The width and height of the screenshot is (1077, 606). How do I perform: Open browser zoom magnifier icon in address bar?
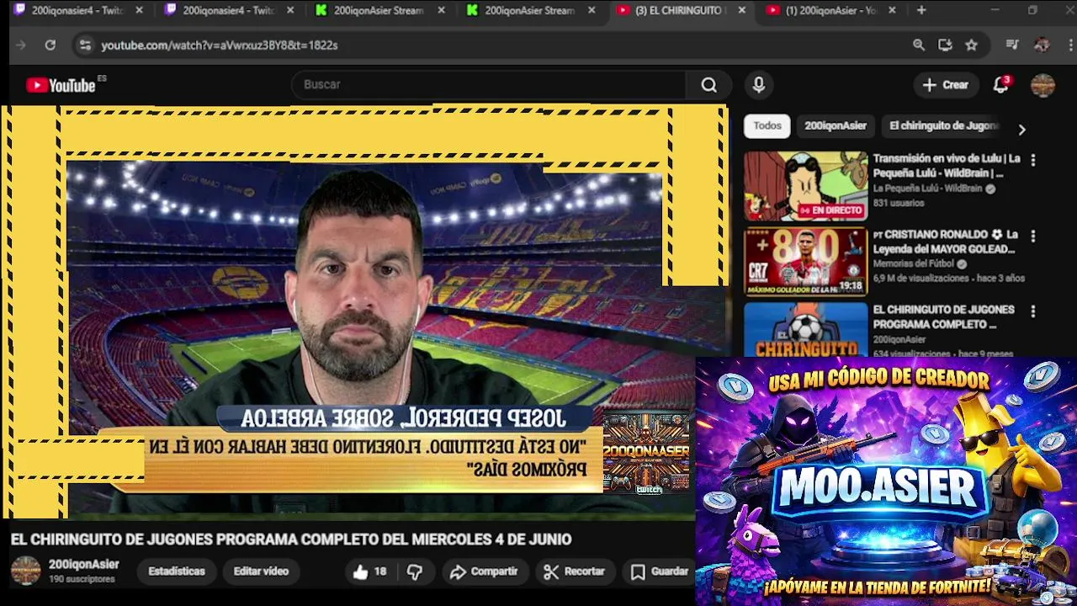(x=919, y=45)
